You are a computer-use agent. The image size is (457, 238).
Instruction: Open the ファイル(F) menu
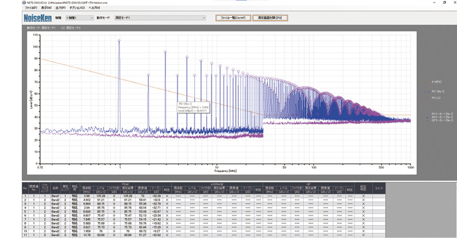click(31, 8)
